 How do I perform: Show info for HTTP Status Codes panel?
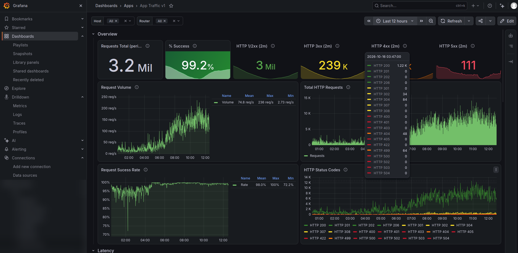coord(346,170)
